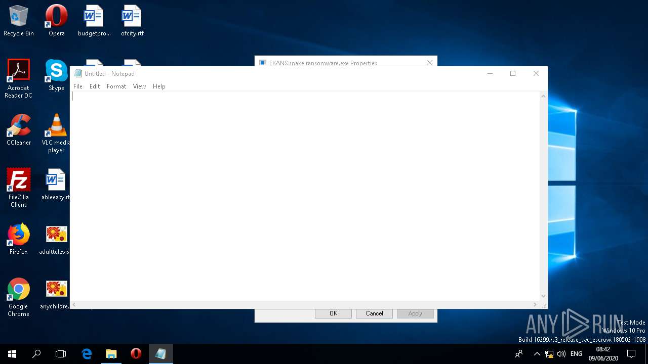This screenshot has width=648, height=364.
Task: Select the CCleaner desktop shortcut
Action: tap(19, 130)
